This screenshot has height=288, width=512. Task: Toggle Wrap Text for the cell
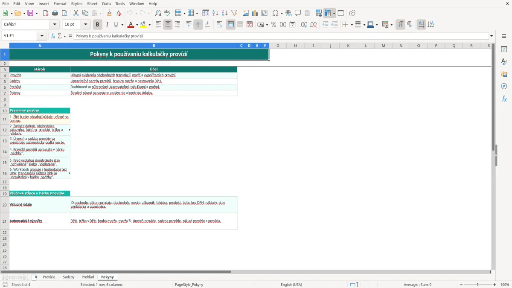click(219, 25)
